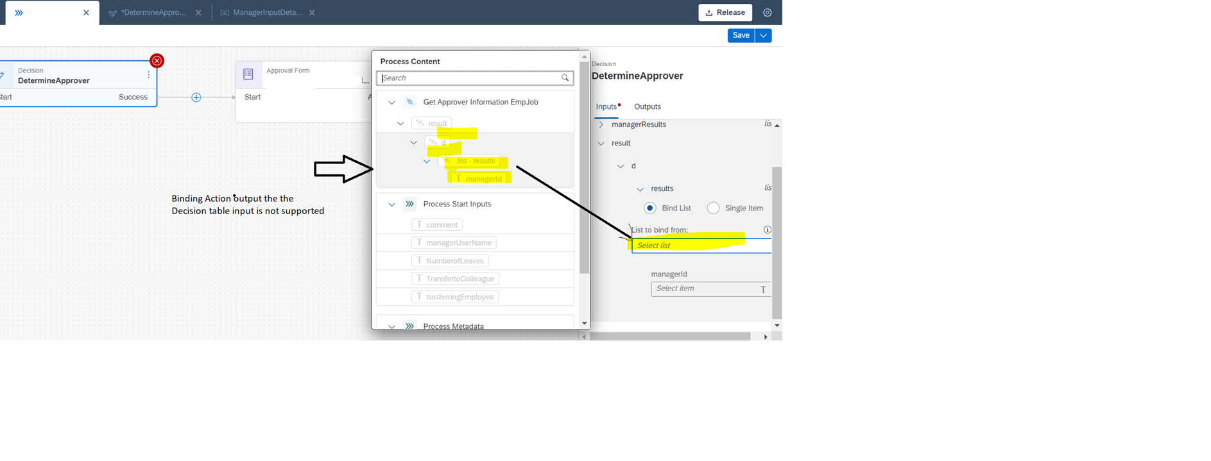The height and width of the screenshot is (461, 1211).
Task: Click the red error badge on DetermineApprover
Action: 157,61
